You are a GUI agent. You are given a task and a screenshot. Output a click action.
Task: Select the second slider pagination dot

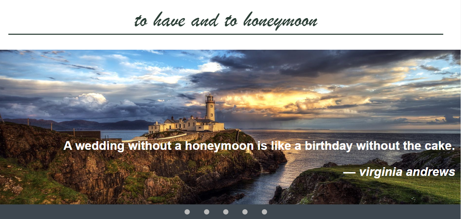pos(206,212)
